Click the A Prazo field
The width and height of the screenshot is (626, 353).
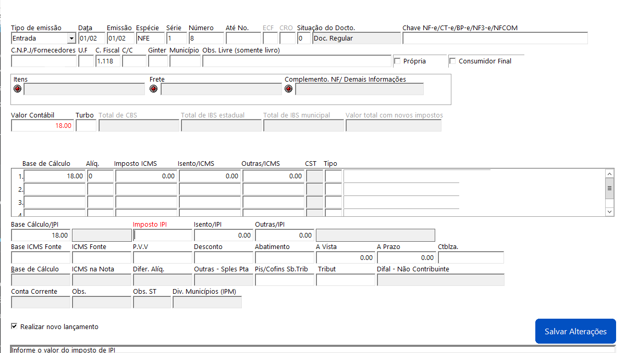tap(407, 257)
